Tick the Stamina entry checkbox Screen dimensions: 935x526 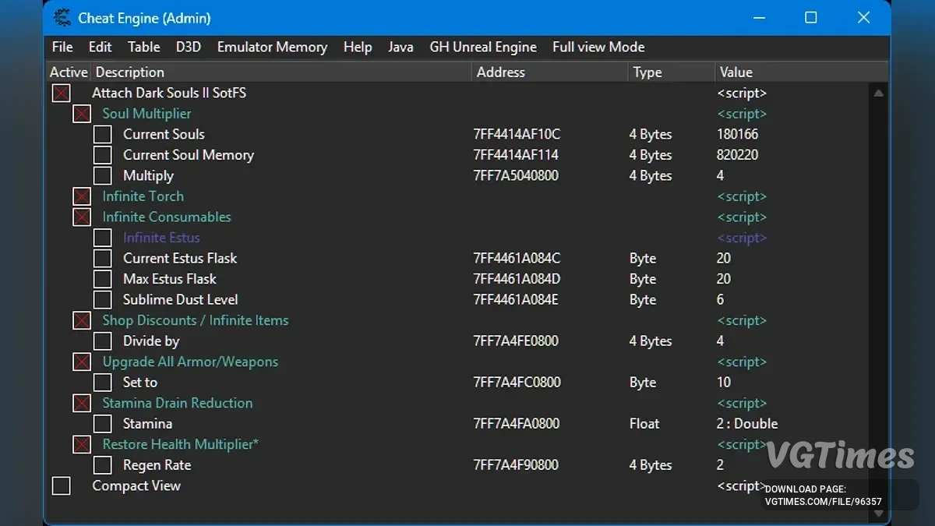[103, 423]
